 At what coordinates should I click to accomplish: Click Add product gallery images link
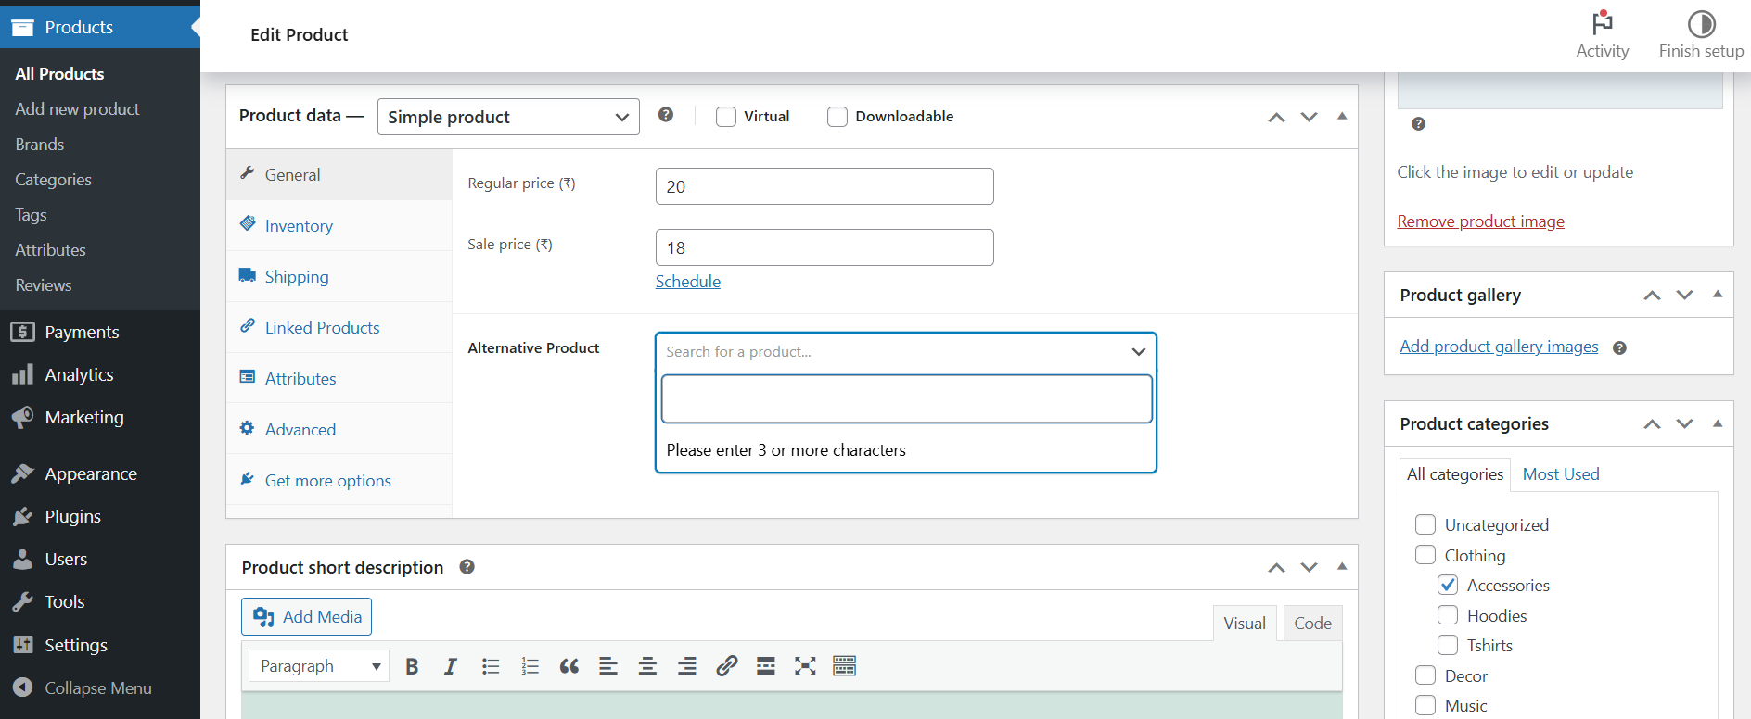[x=1499, y=347]
